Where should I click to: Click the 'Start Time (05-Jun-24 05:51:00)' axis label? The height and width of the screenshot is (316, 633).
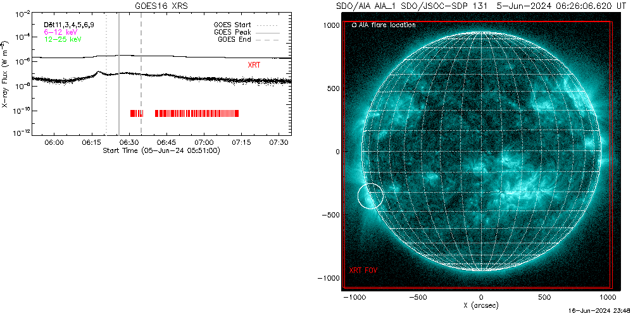(161, 150)
